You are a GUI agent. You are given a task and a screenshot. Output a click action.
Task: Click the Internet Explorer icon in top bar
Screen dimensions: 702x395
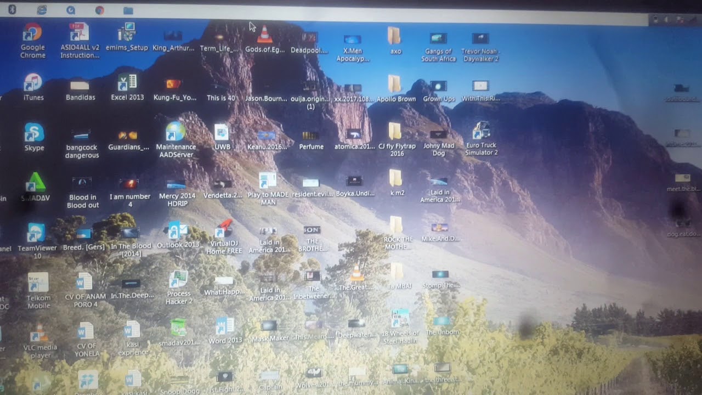point(42,10)
